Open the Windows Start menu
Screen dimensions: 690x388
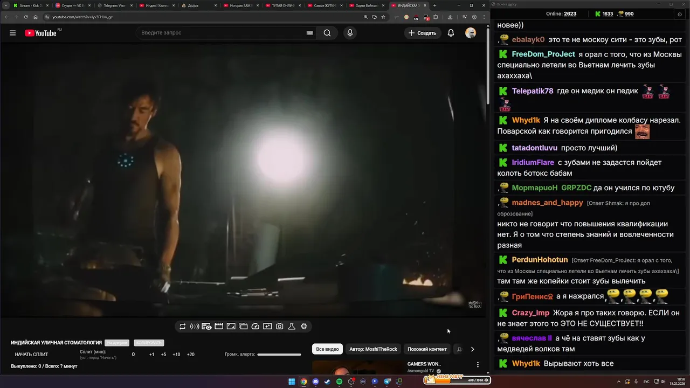[x=292, y=382]
